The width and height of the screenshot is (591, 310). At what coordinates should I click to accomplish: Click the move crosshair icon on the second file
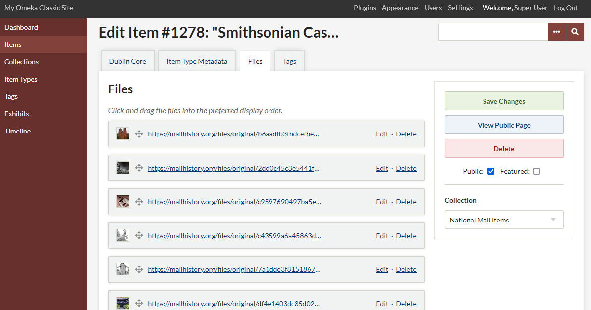(139, 168)
